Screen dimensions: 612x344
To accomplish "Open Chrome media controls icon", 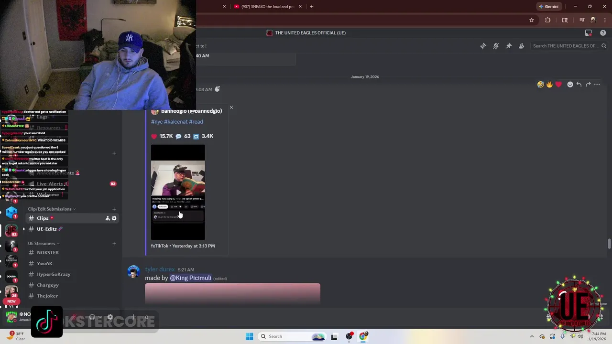I will tap(582, 20).
